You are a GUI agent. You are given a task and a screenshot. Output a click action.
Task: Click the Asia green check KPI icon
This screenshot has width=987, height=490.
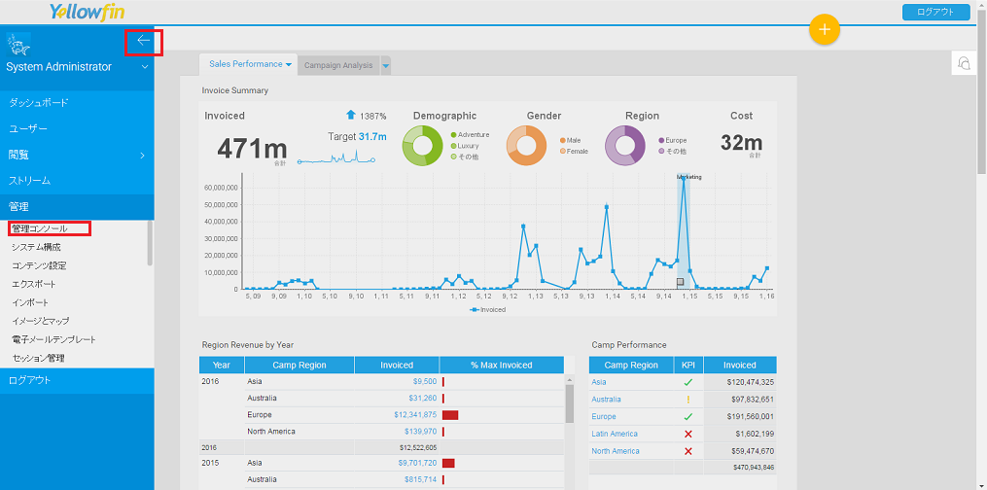pyautogui.click(x=688, y=382)
